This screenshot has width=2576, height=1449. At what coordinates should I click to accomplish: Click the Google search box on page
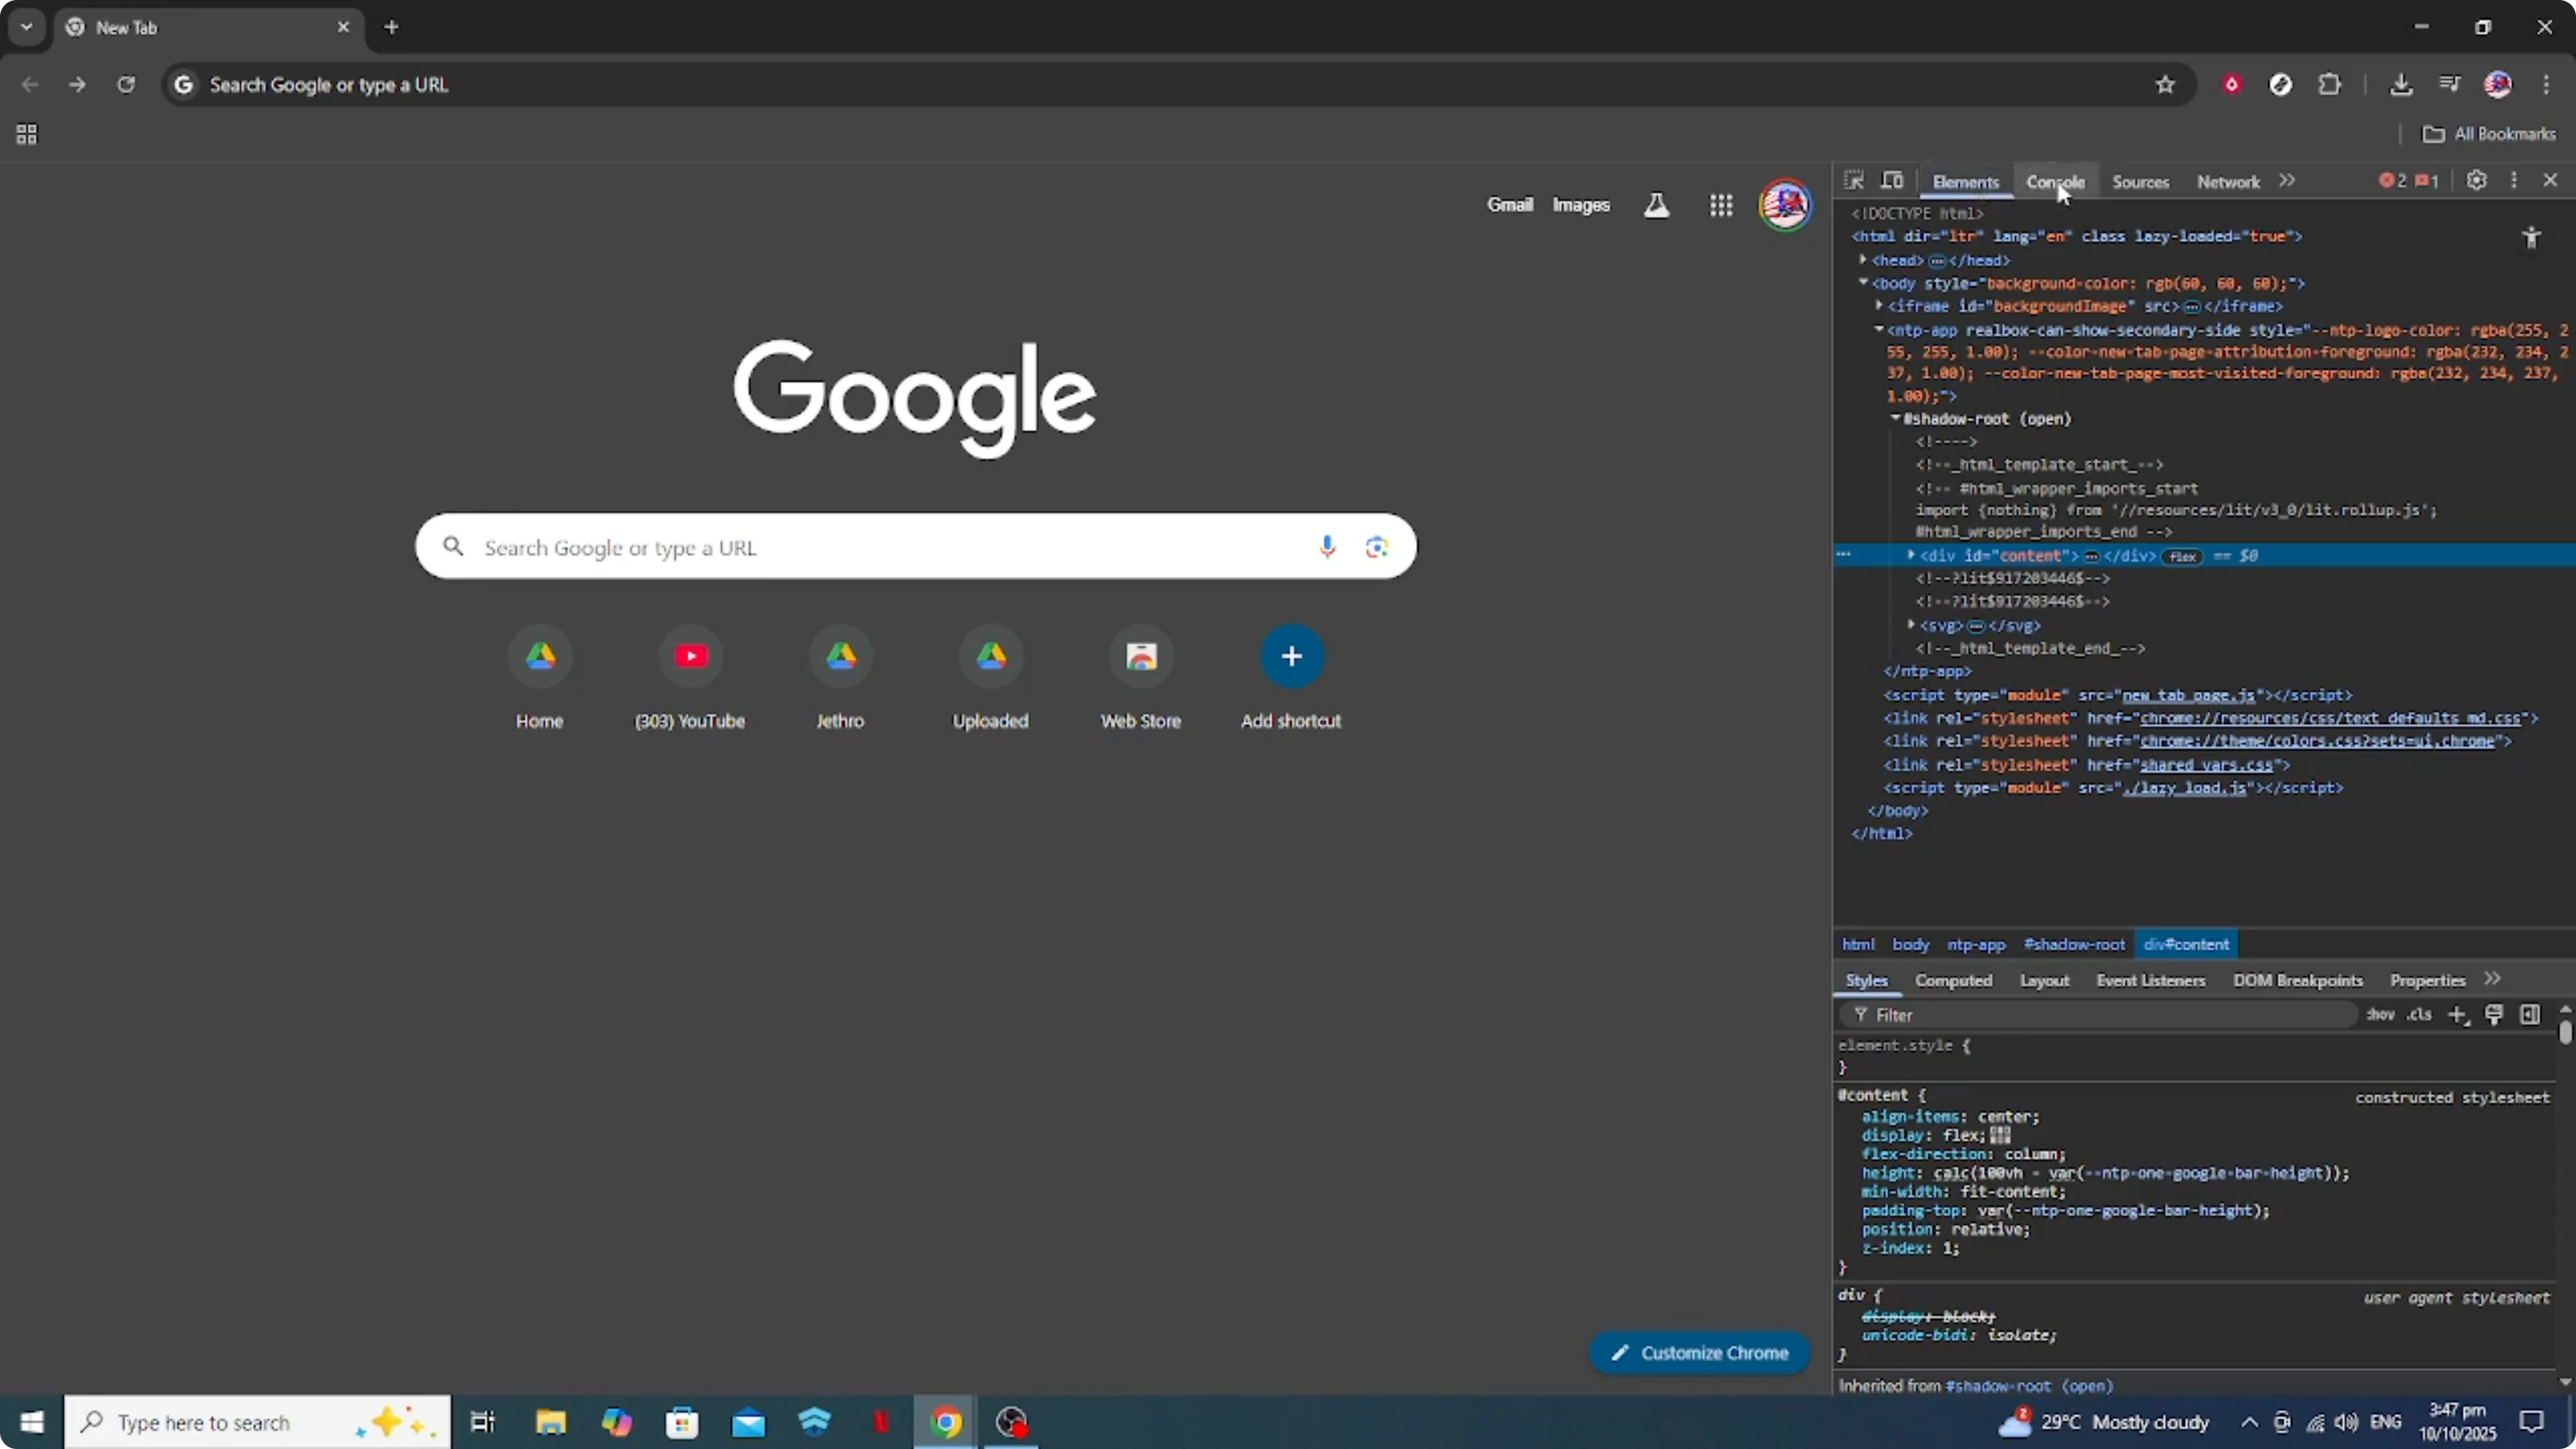coord(916,547)
